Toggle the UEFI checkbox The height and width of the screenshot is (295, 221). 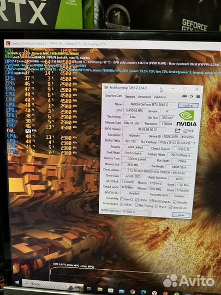pos(186,131)
